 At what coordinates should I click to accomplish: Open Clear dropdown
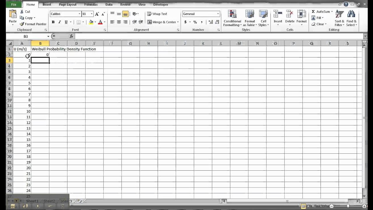[x=319, y=24]
